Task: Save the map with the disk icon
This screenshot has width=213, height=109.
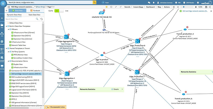Action: pos(206,7)
